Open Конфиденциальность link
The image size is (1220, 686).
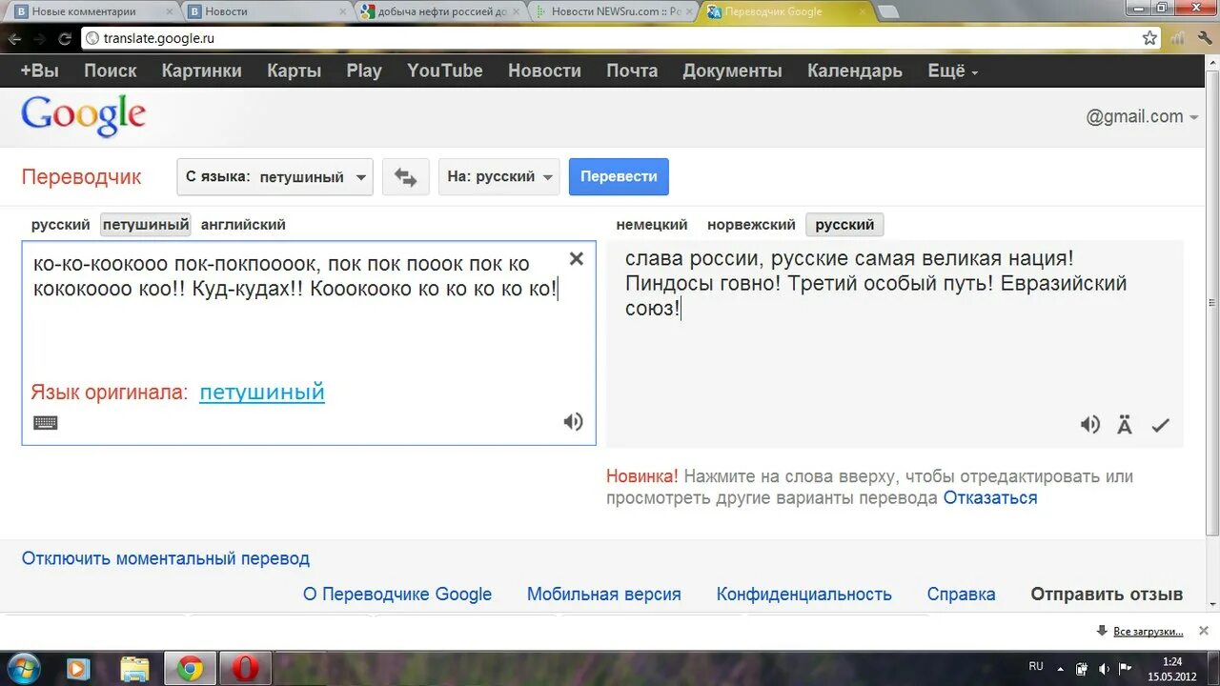click(x=804, y=594)
